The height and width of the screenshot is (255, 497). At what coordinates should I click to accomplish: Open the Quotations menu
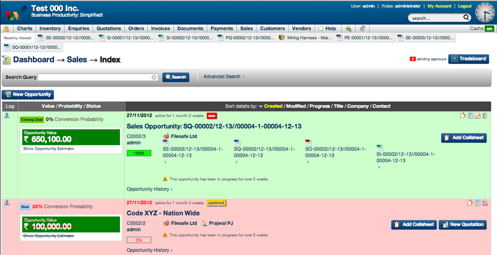[x=109, y=29]
